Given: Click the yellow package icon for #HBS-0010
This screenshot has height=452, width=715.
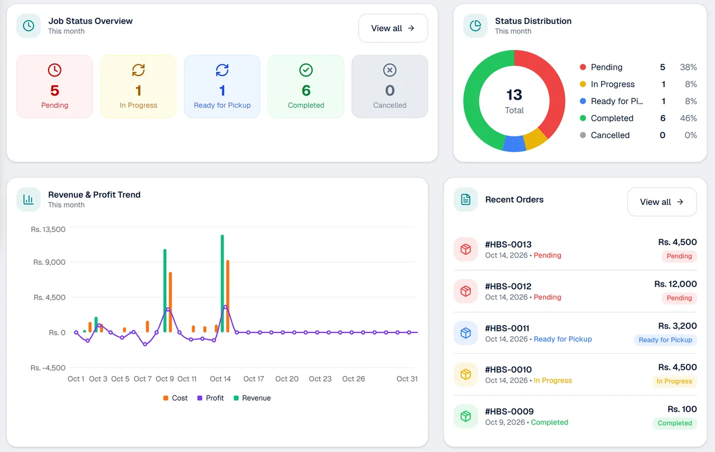Looking at the screenshot, I should (465, 374).
